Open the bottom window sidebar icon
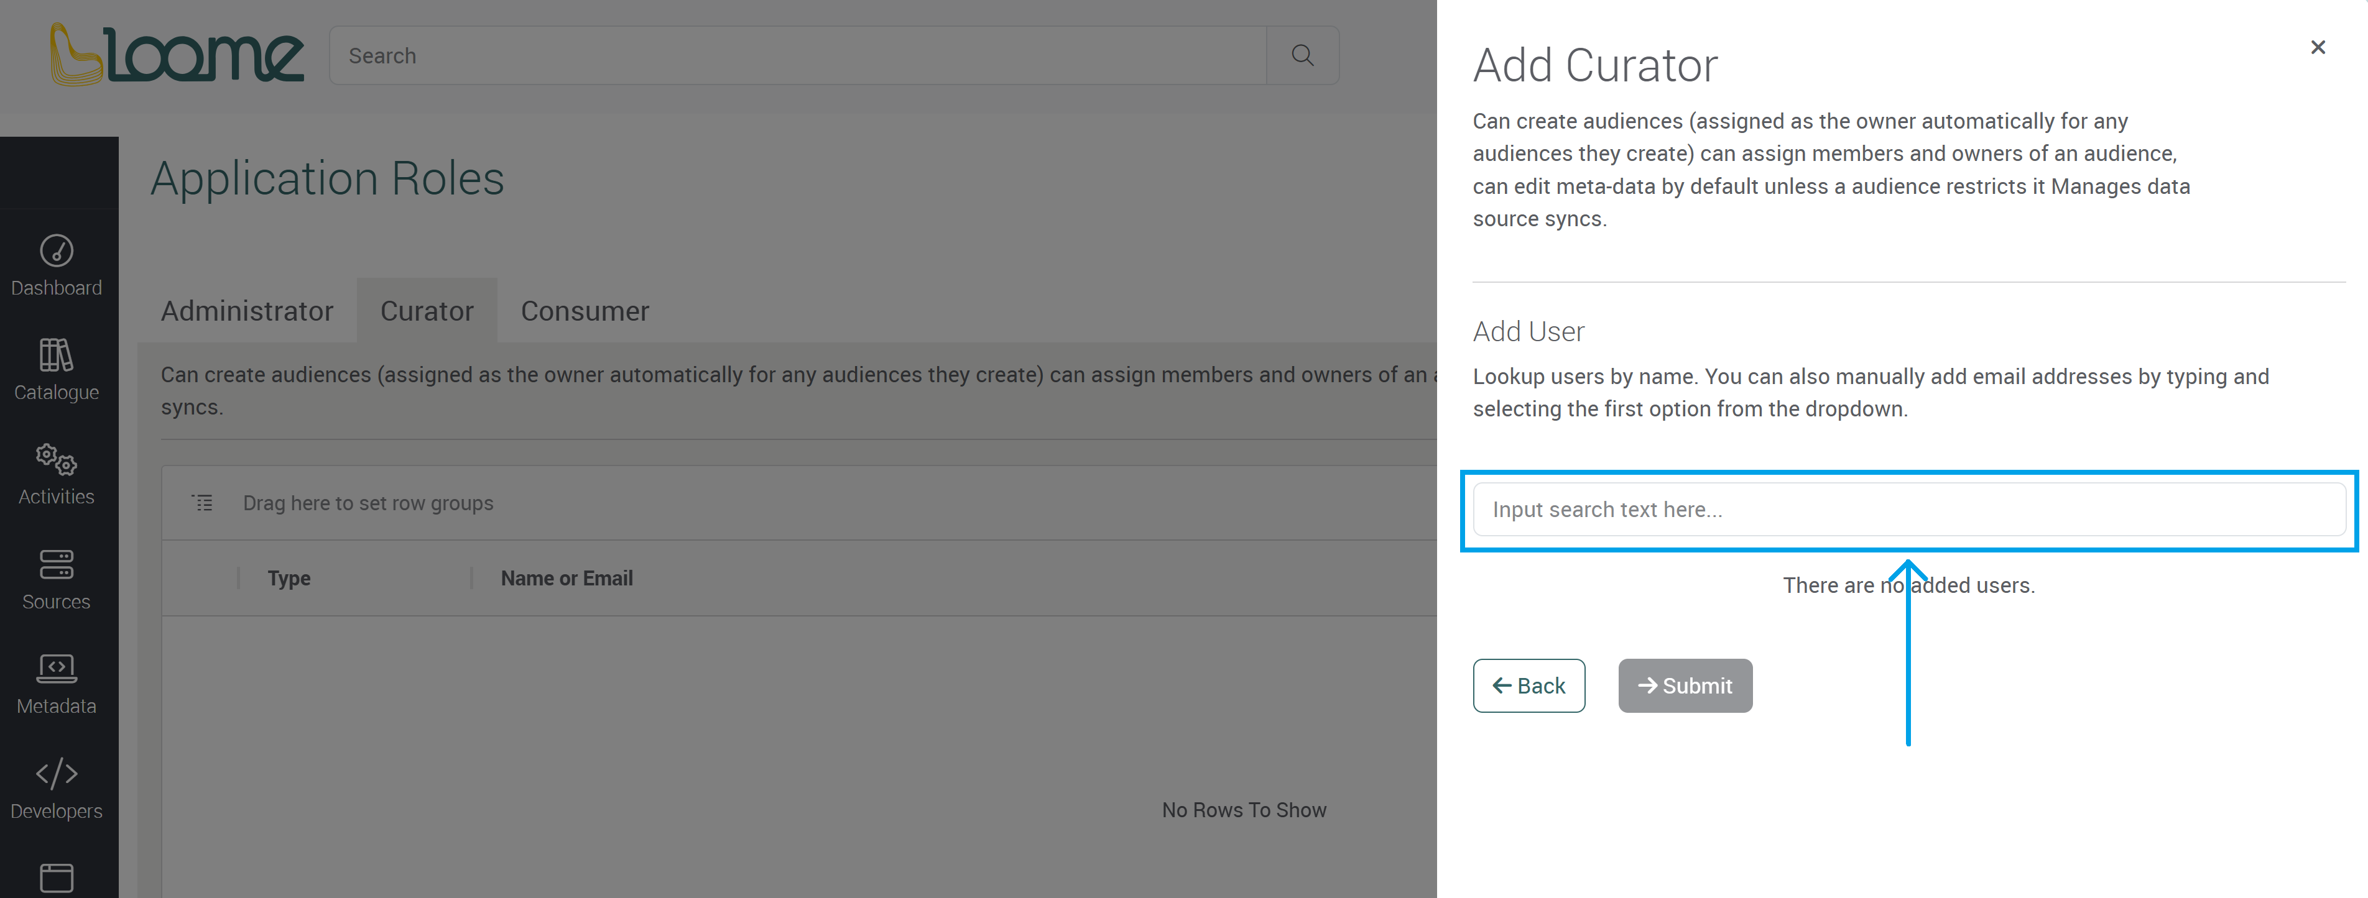The width and height of the screenshot is (2368, 898). 56,877
